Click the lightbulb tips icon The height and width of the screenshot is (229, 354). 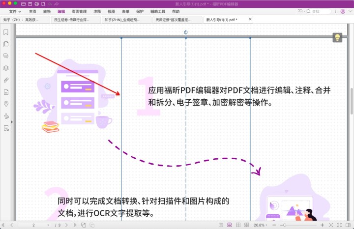[x=337, y=37]
